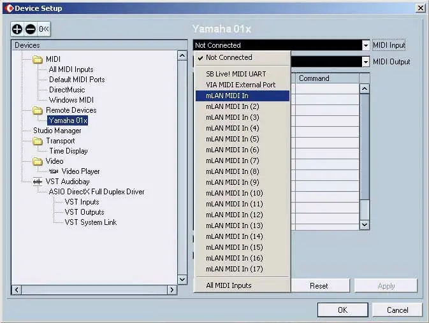Select mLAN MIDI In (12)
429x323 pixels.
pyautogui.click(x=242, y=215)
